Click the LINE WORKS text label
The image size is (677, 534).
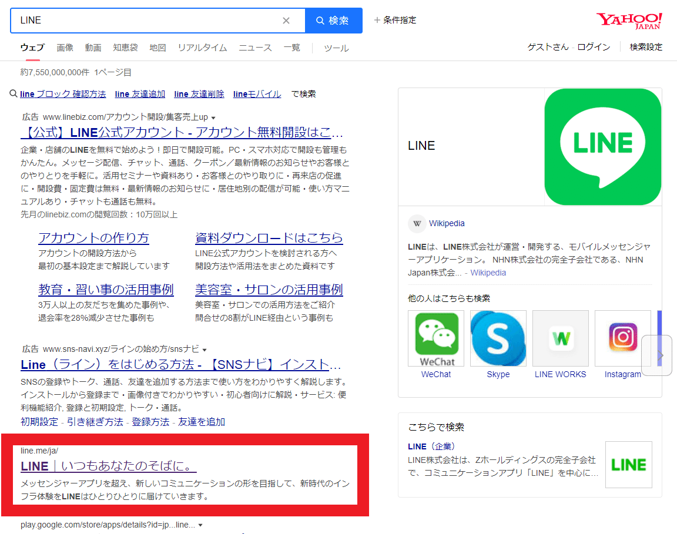point(561,374)
